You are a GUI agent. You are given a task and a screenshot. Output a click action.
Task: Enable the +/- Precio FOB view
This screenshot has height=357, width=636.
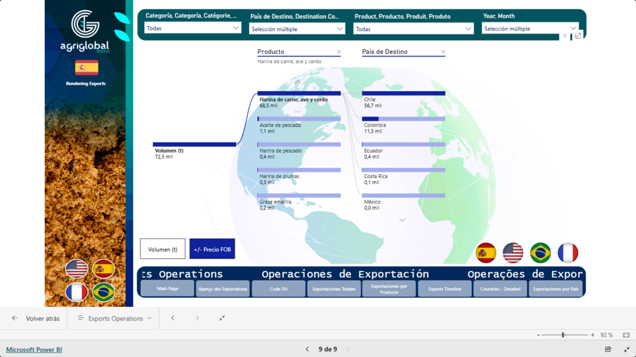coord(213,249)
